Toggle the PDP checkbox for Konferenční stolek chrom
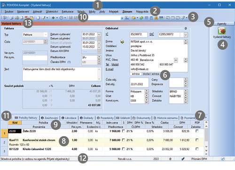 click(x=197, y=140)
